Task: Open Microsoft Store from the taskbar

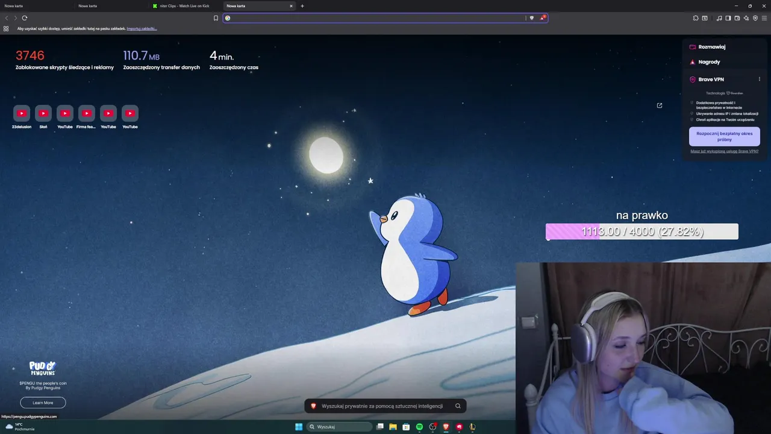Action: click(x=406, y=427)
